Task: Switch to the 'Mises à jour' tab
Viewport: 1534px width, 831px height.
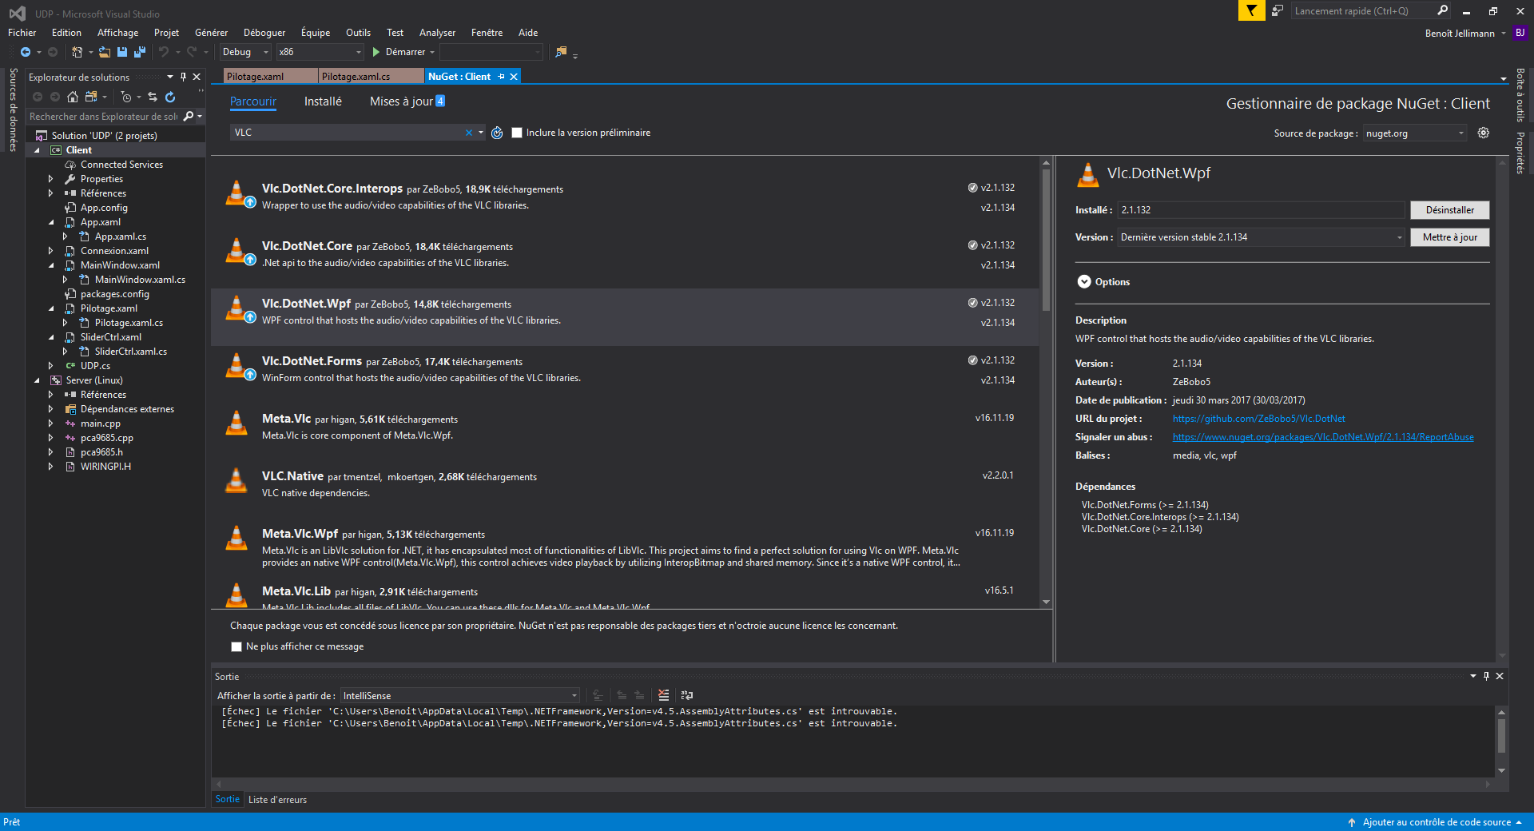Action: 407,101
